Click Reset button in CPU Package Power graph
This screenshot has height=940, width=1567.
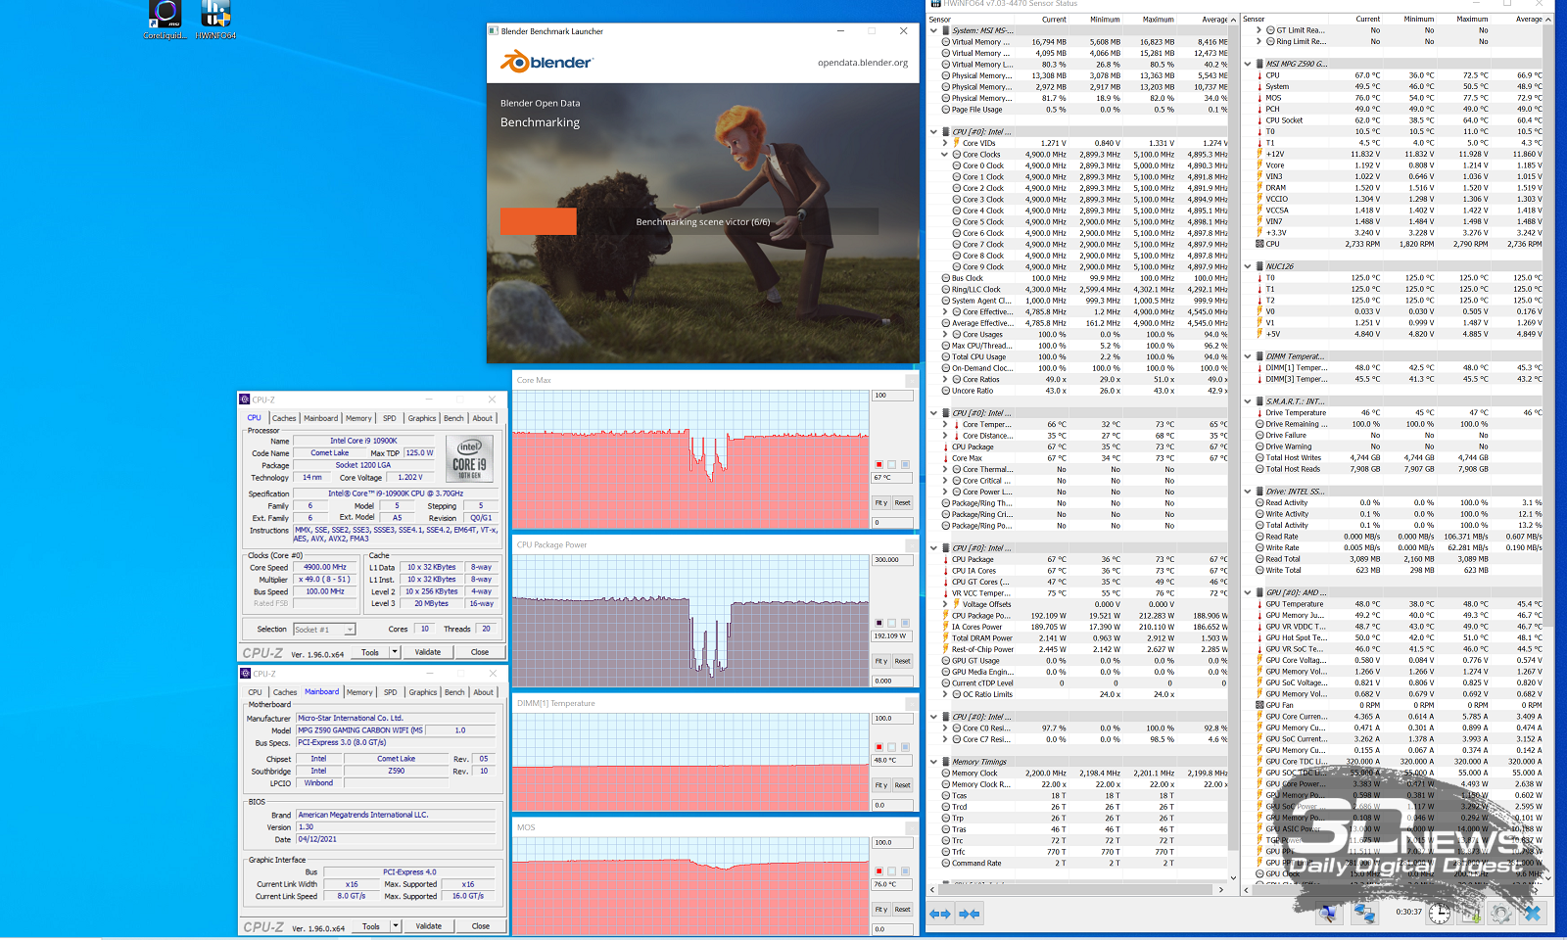[902, 661]
